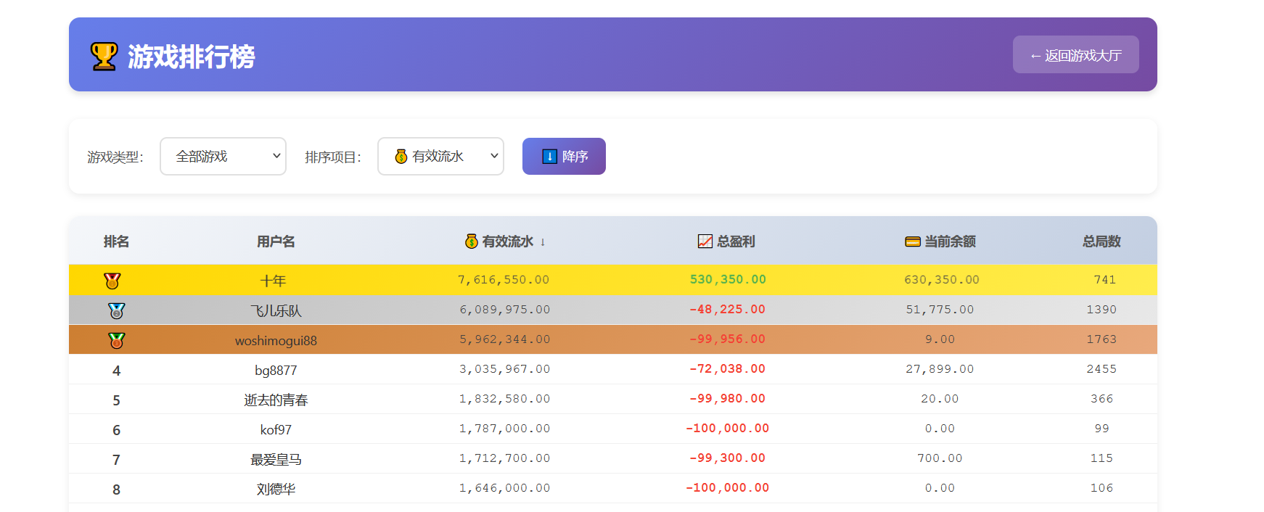Click the trophy icon beside 游戏排行榜

coord(104,56)
